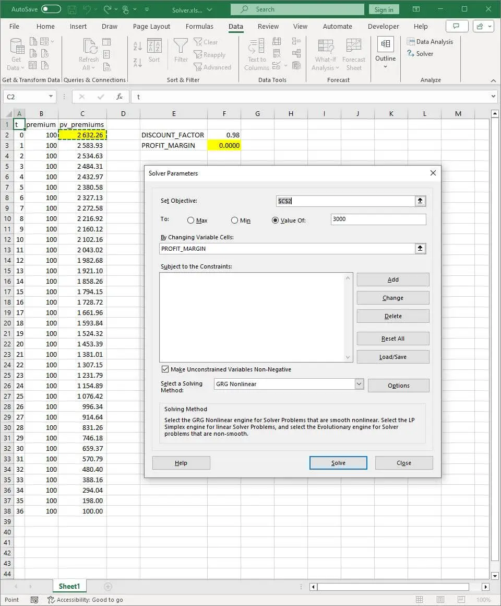Click Reapply filter
The height and width of the screenshot is (606, 501).
pyautogui.click(x=210, y=55)
